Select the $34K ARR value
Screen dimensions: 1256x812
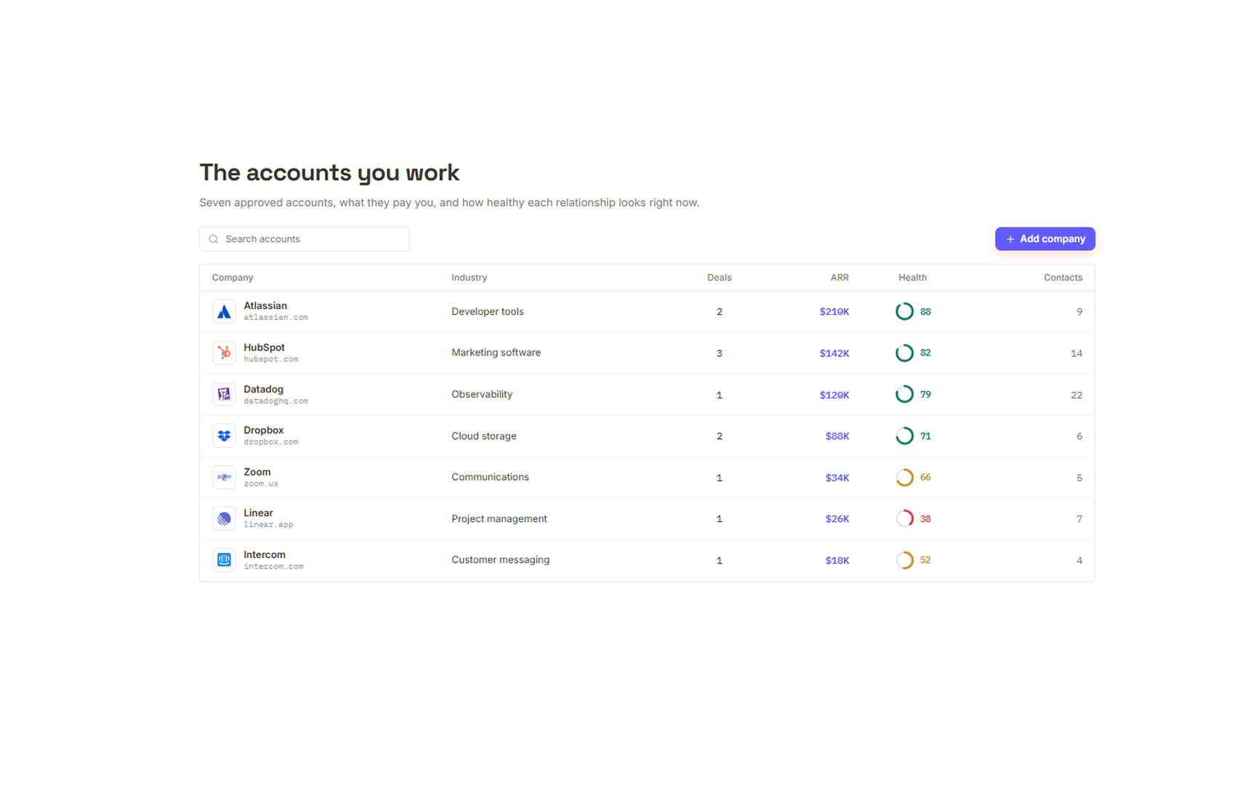pos(837,478)
